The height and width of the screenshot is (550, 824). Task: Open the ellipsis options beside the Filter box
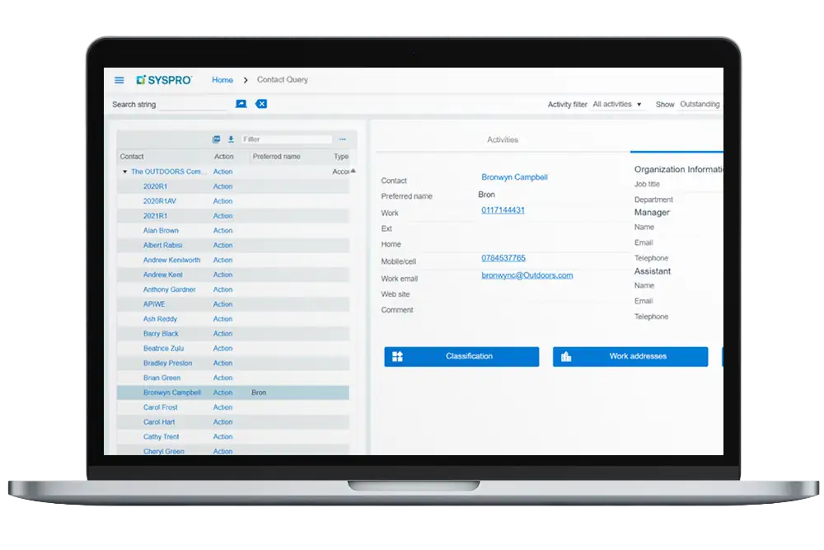[x=343, y=138]
